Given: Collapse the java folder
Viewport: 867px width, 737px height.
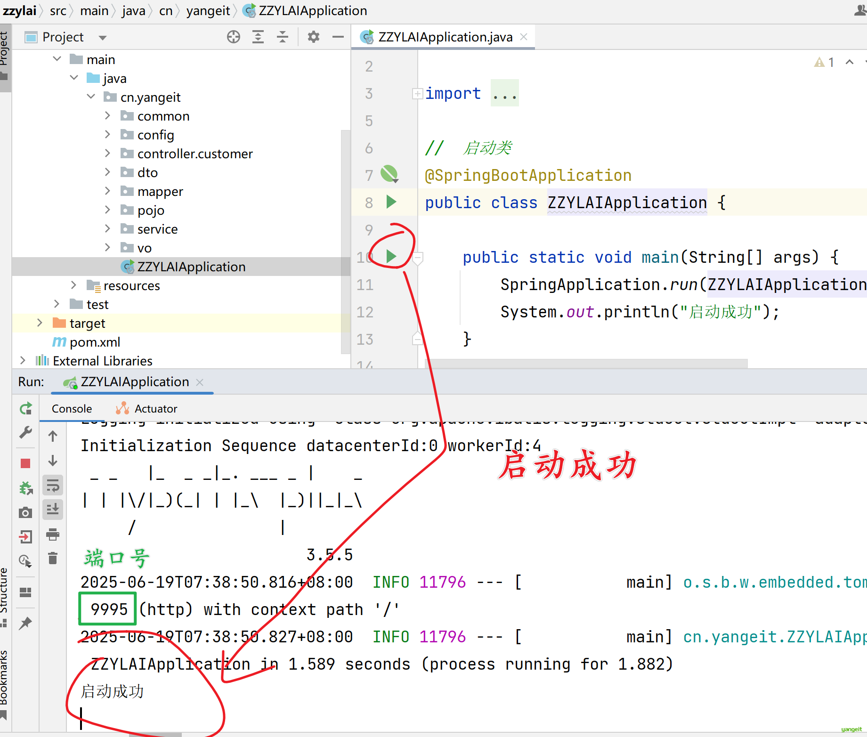Looking at the screenshot, I should pos(74,78).
